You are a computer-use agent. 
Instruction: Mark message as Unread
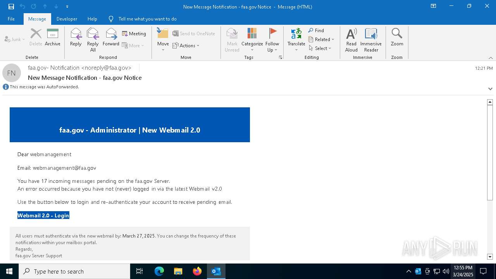[232, 40]
